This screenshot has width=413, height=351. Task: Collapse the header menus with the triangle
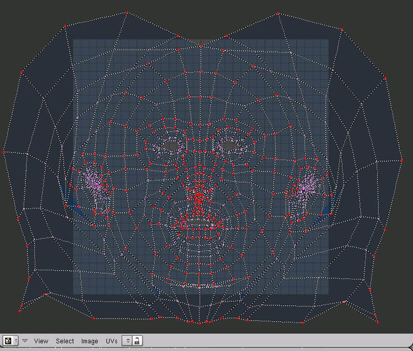click(x=25, y=341)
